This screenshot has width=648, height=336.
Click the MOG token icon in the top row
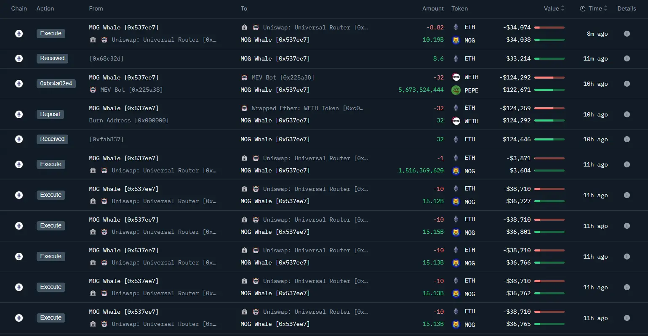point(456,40)
